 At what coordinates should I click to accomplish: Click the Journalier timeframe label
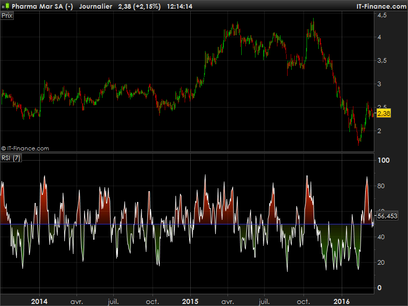click(95, 6)
